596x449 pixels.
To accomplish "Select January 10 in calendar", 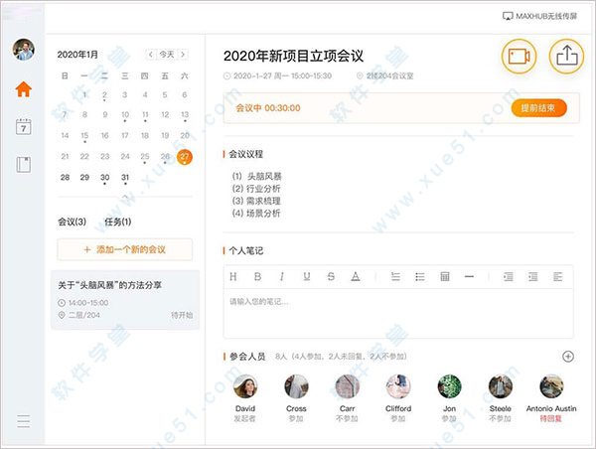I will point(125,115).
